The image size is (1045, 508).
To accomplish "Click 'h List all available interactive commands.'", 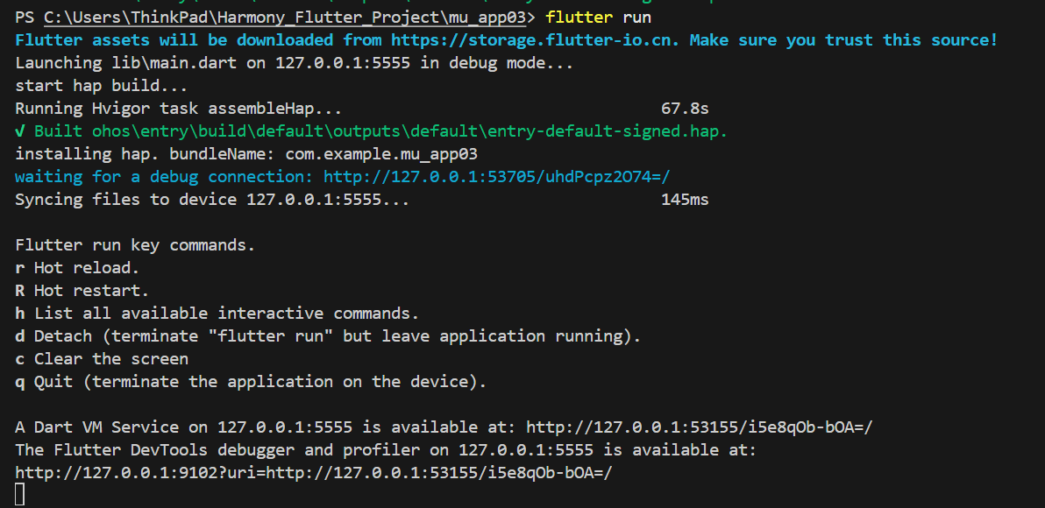I will [217, 314].
